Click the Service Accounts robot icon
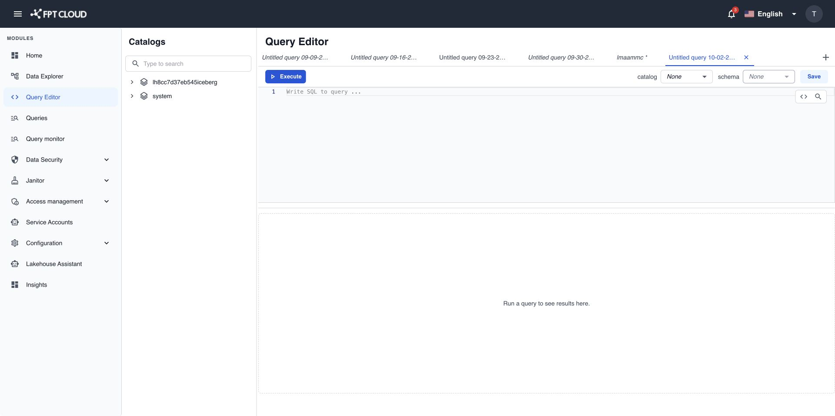835x416 pixels. tap(15, 222)
